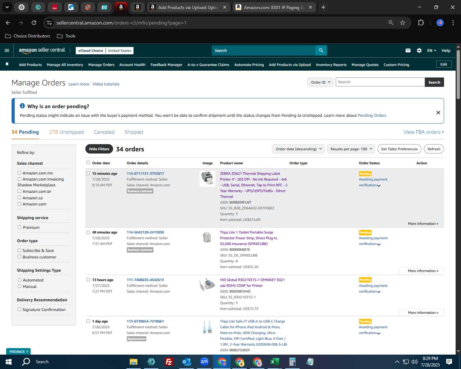Screen dimensions: 461x369
Task: Open the EN language dropdown
Action: tap(431, 50)
